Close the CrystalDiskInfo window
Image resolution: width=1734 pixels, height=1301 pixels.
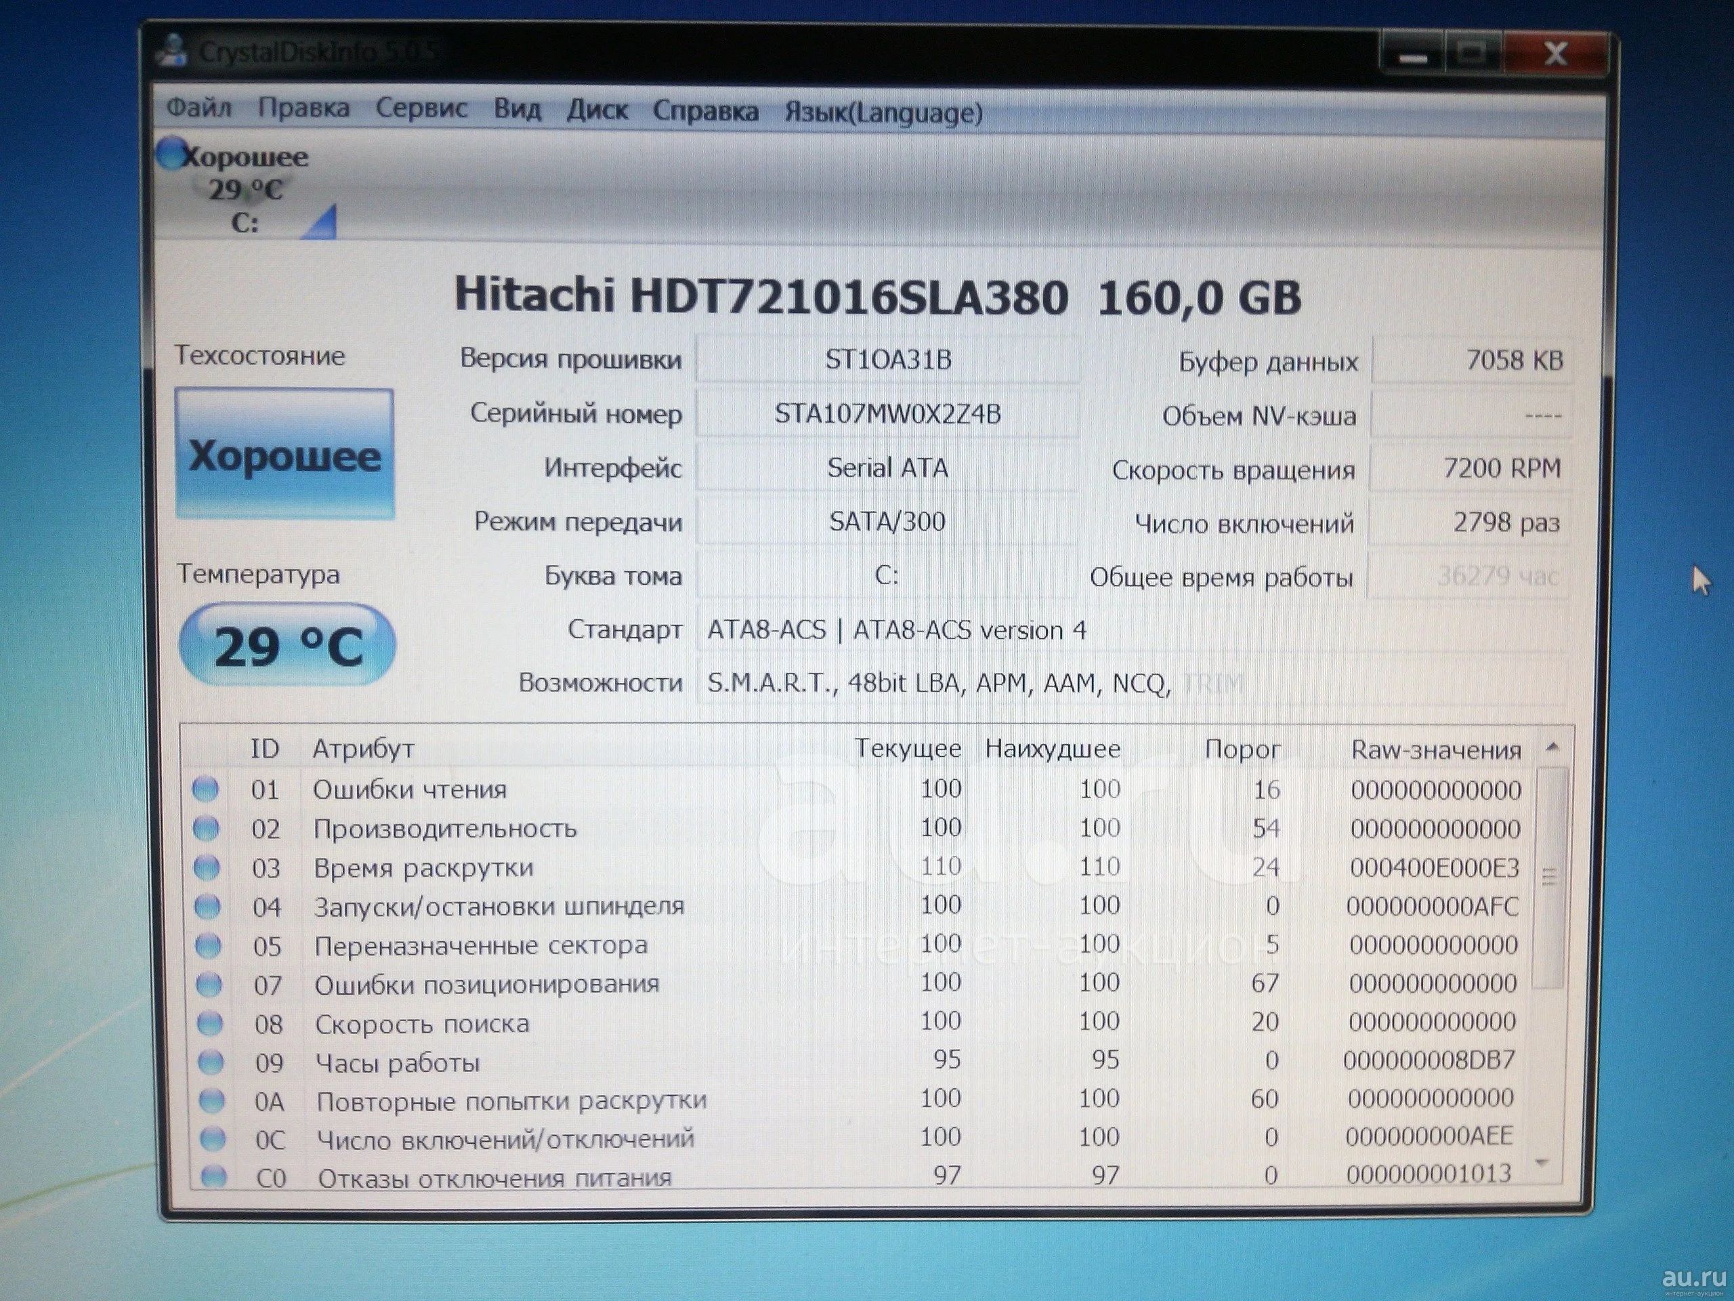pyautogui.click(x=1555, y=54)
